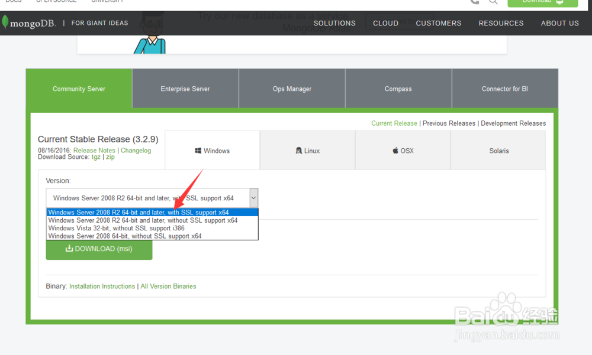Select the Solaris platform tab

tap(498, 151)
